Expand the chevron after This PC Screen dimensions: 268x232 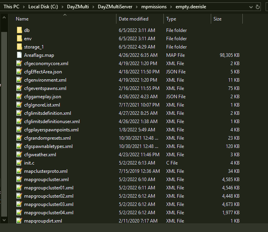pos(24,7)
